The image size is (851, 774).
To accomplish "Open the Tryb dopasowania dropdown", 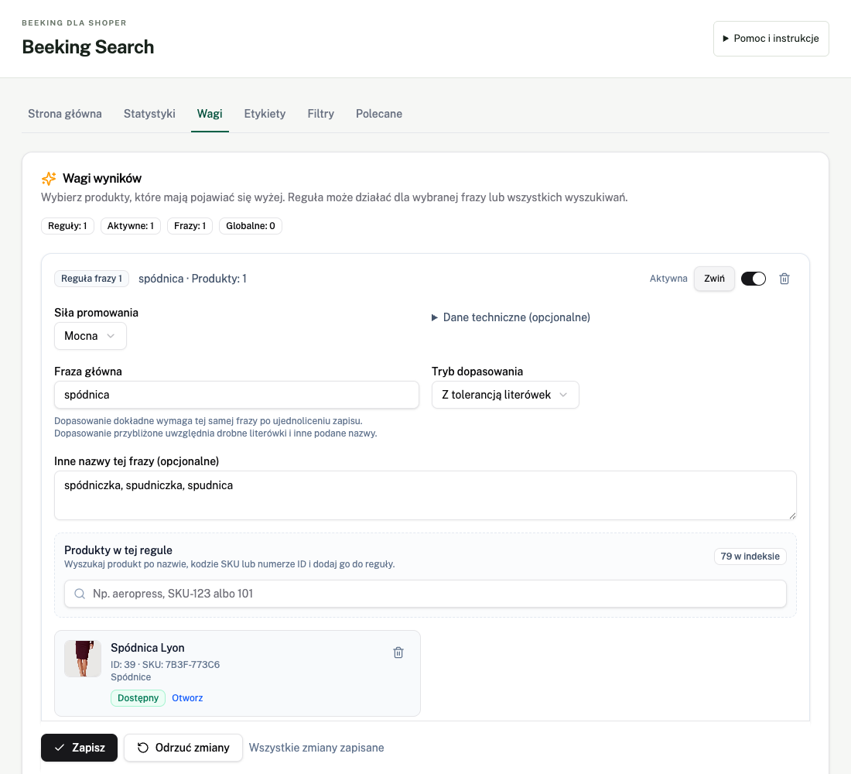I will 505,395.
